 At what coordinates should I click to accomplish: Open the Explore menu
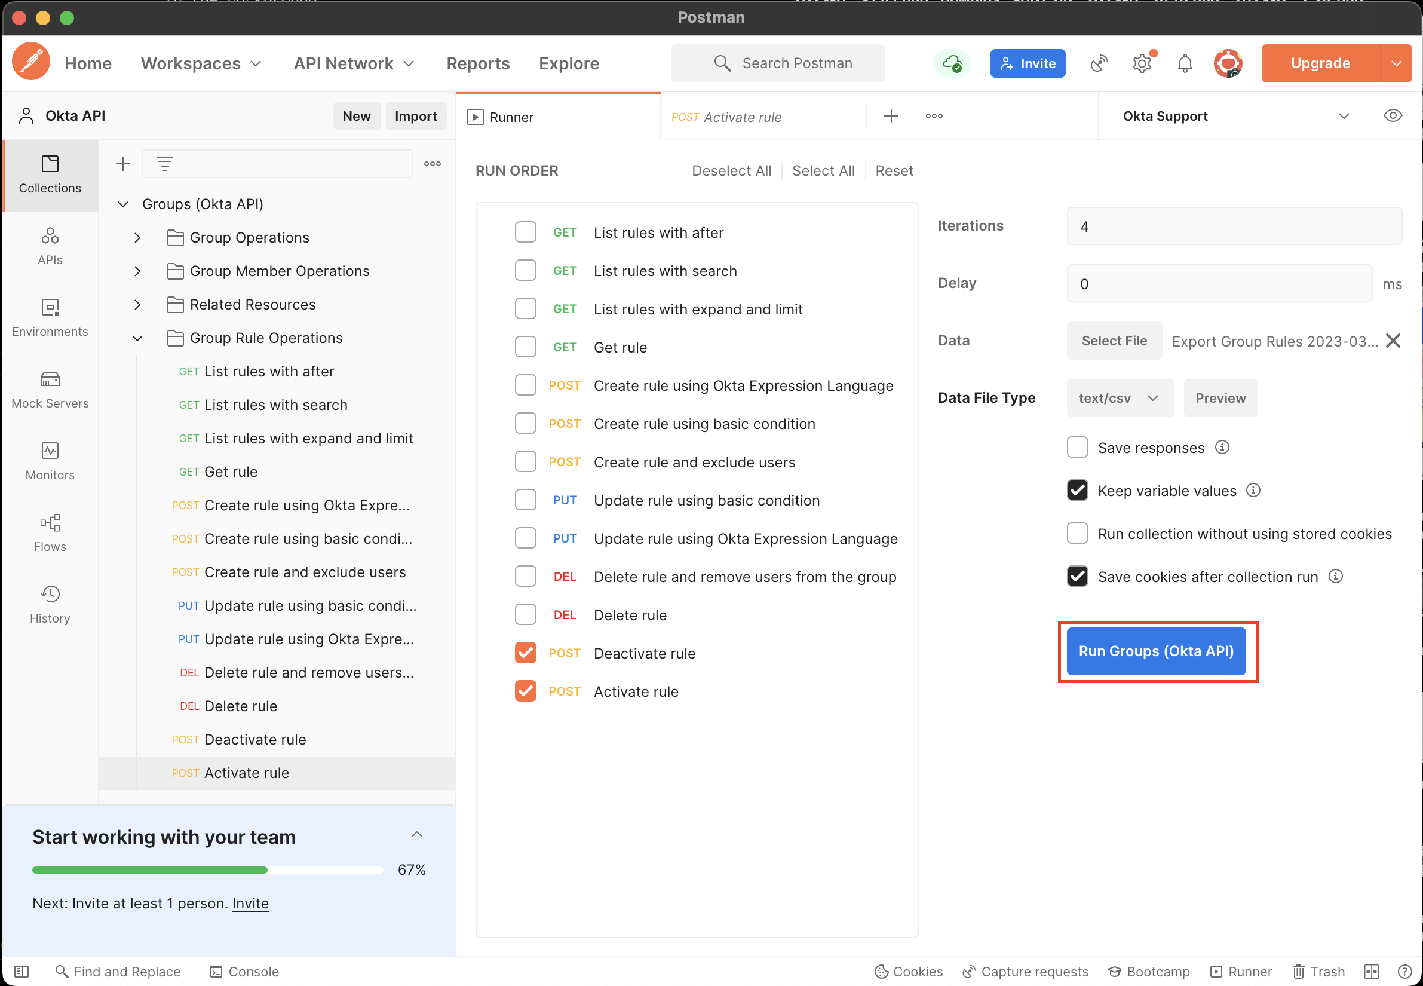[569, 63]
